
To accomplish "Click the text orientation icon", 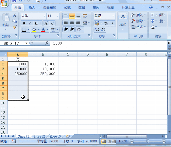I will click(x=79, y=29).
